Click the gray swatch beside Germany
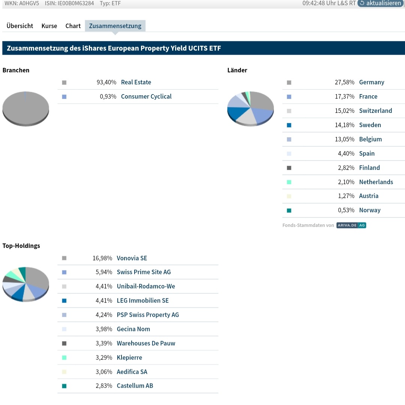This screenshot has height=405, width=405. coord(289,82)
